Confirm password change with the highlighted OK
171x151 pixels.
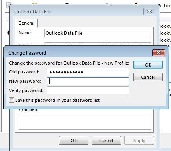click(148, 65)
